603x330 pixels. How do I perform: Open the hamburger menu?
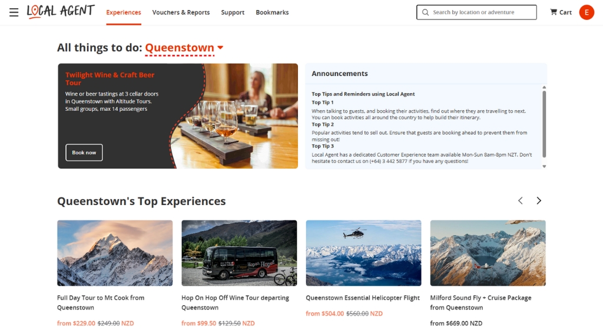click(x=14, y=12)
